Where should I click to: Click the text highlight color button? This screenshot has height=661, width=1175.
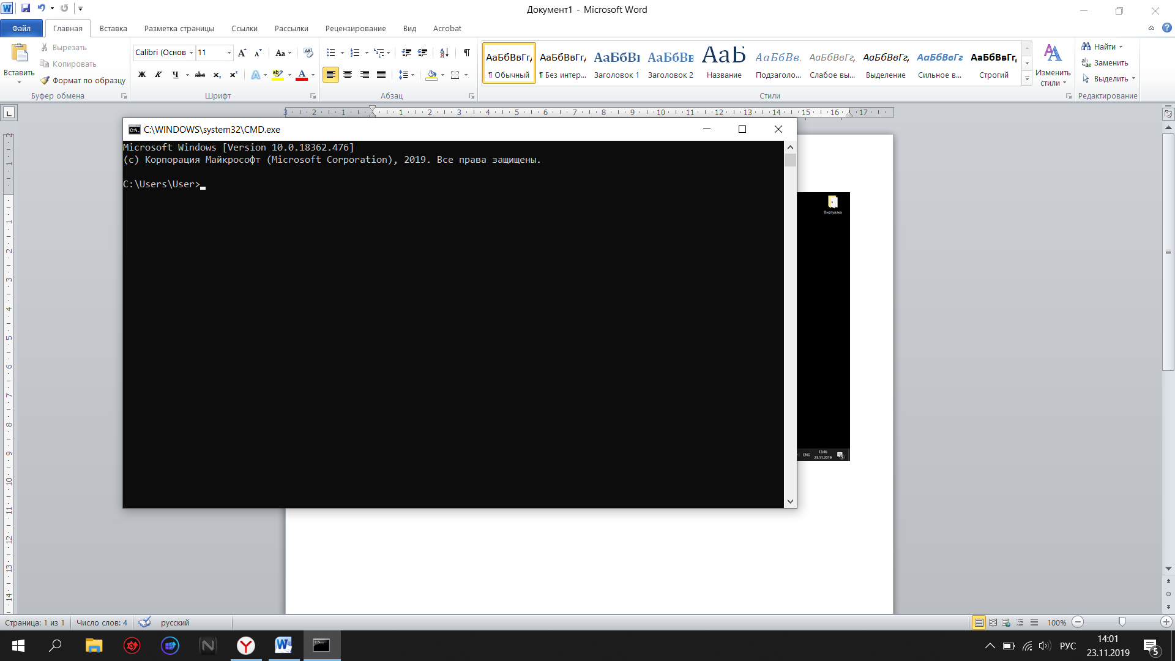[x=278, y=75]
